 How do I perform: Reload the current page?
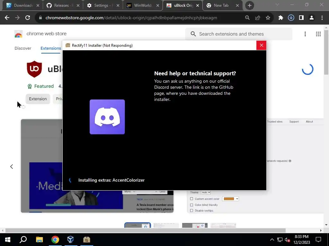28,18
